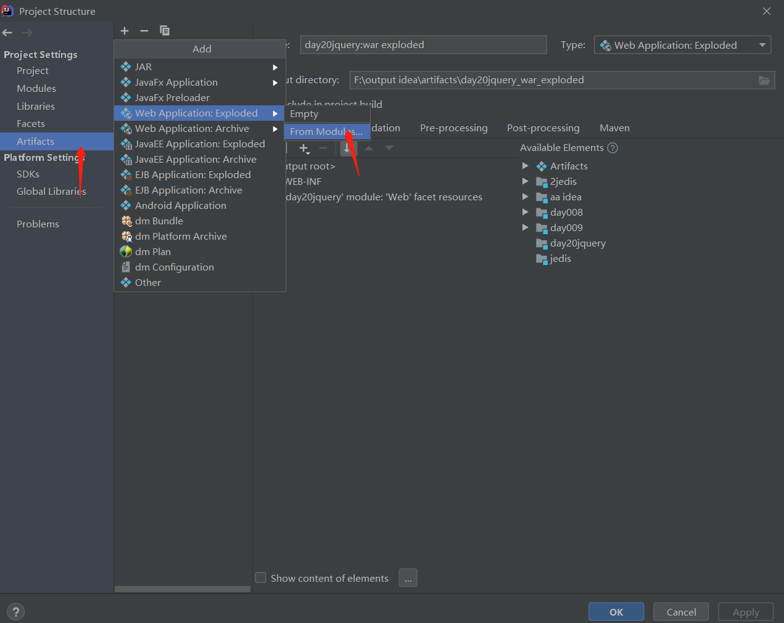The width and height of the screenshot is (784, 623).
Task: Click the artifact name input field
Action: tap(423, 45)
